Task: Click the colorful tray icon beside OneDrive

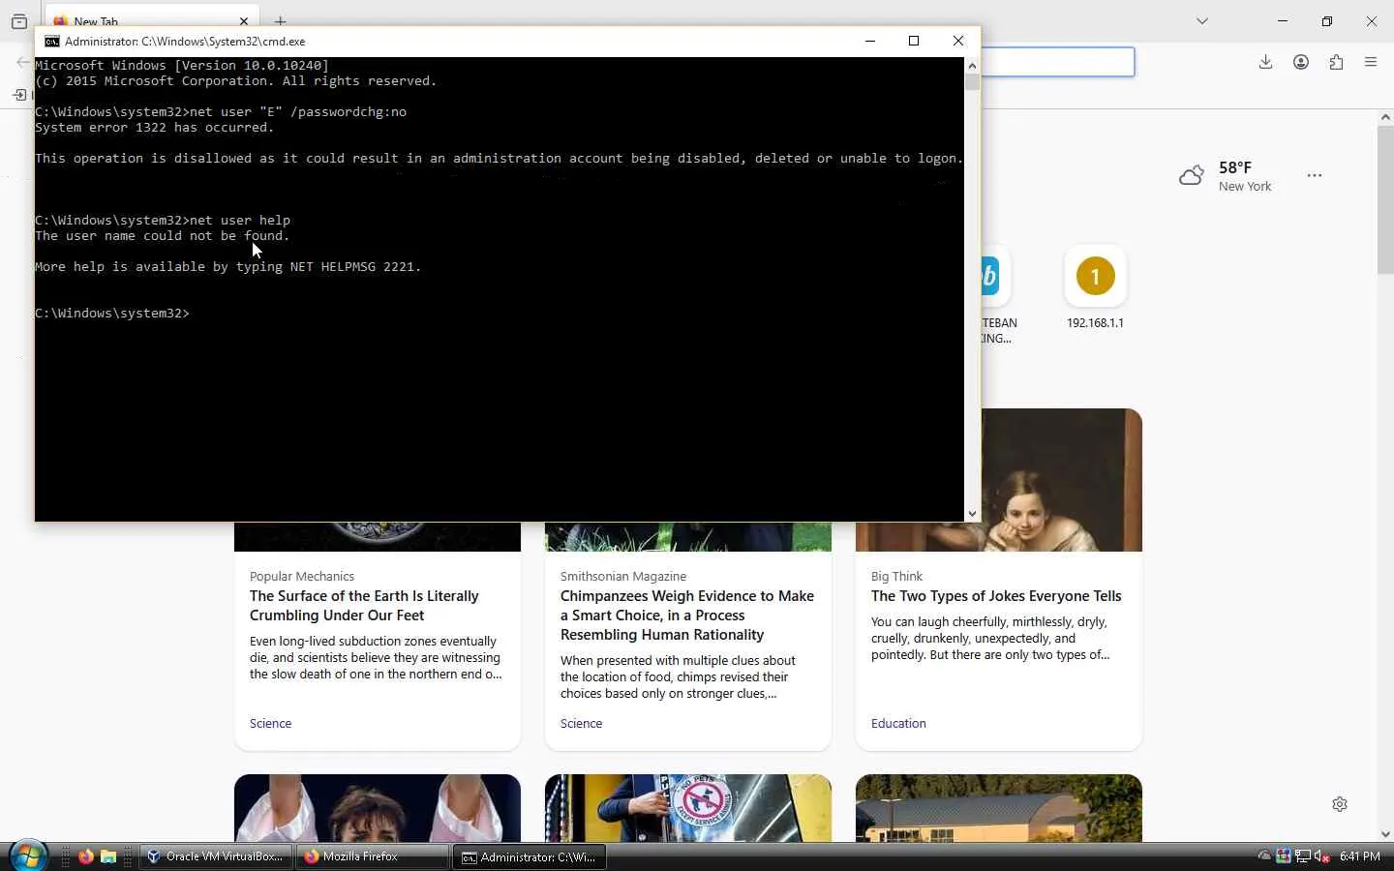Action: (x=1283, y=856)
